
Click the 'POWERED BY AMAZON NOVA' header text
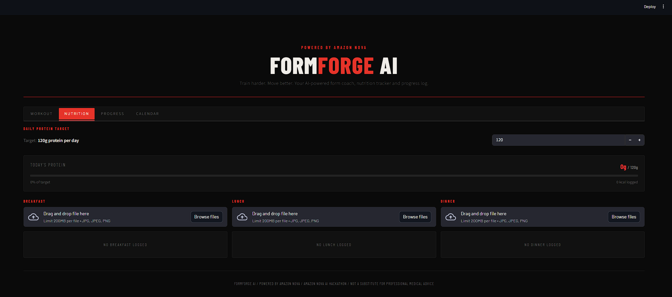tap(334, 48)
